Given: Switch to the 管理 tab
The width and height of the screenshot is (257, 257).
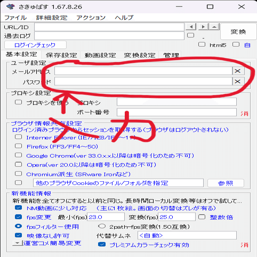Looking at the screenshot, I should 171,55.
